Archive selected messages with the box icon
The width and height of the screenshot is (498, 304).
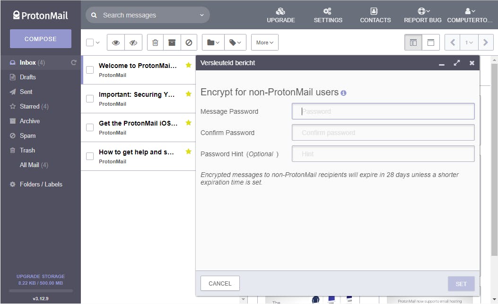point(172,42)
